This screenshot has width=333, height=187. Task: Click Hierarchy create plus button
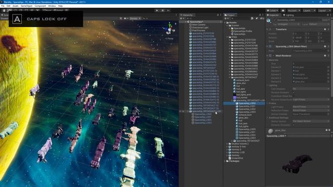[x=182, y=19]
